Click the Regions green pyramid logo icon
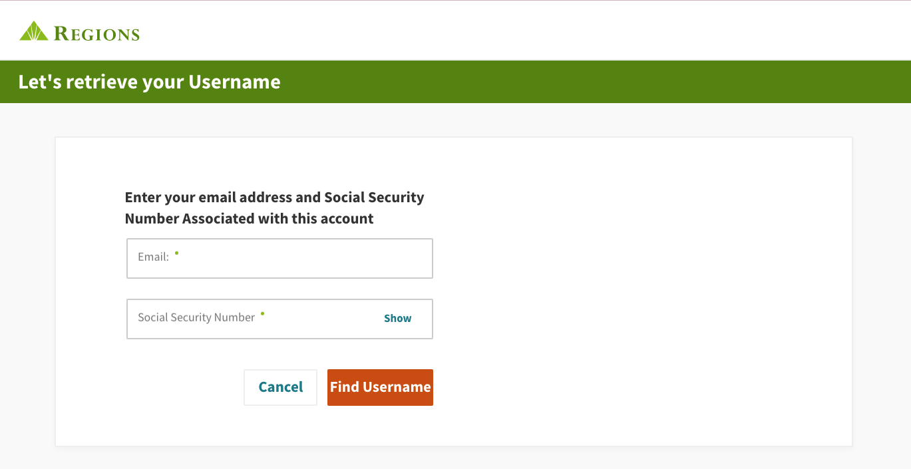Image resolution: width=911 pixels, height=469 pixels. click(x=33, y=31)
